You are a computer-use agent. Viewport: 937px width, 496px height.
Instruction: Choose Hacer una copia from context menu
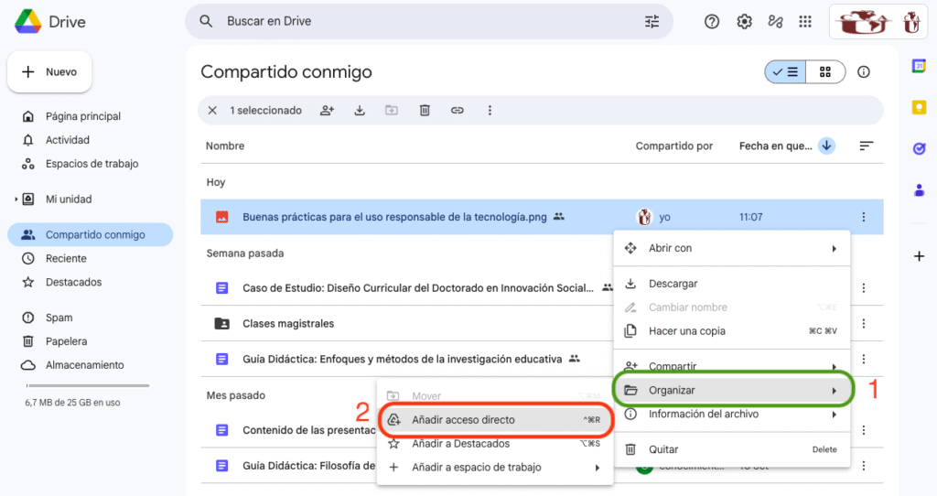pos(686,331)
